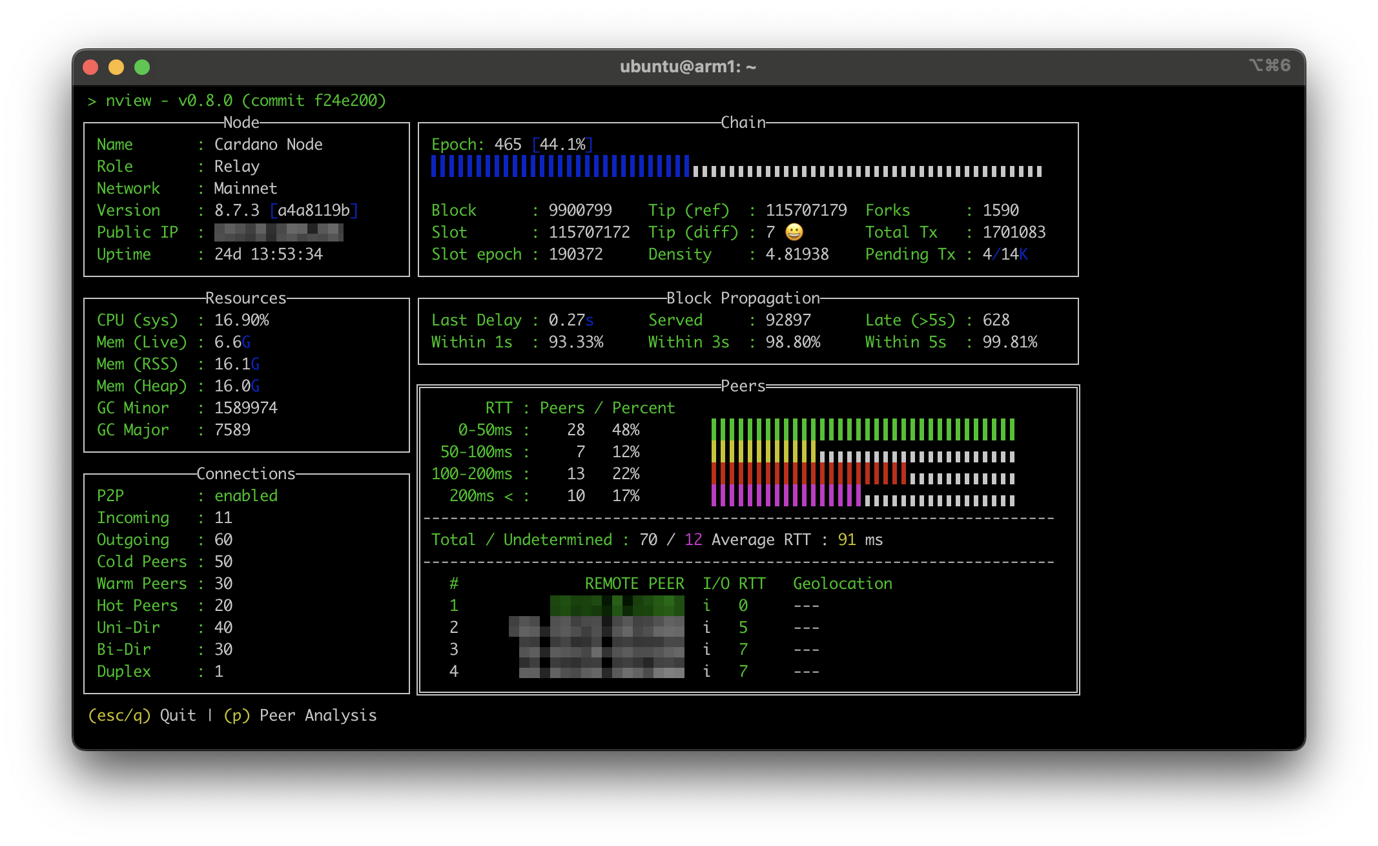Image resolution: width=1378 pixels, height=846 pixels.
Task: Click the smiley emoji next to Tip (diff)
Action: click(x=794, y=232)
